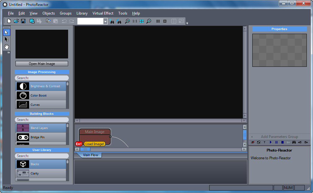Click the T text icon in Properties
The width and height of the screenshot is (313, 193).
tap(264, 142)
